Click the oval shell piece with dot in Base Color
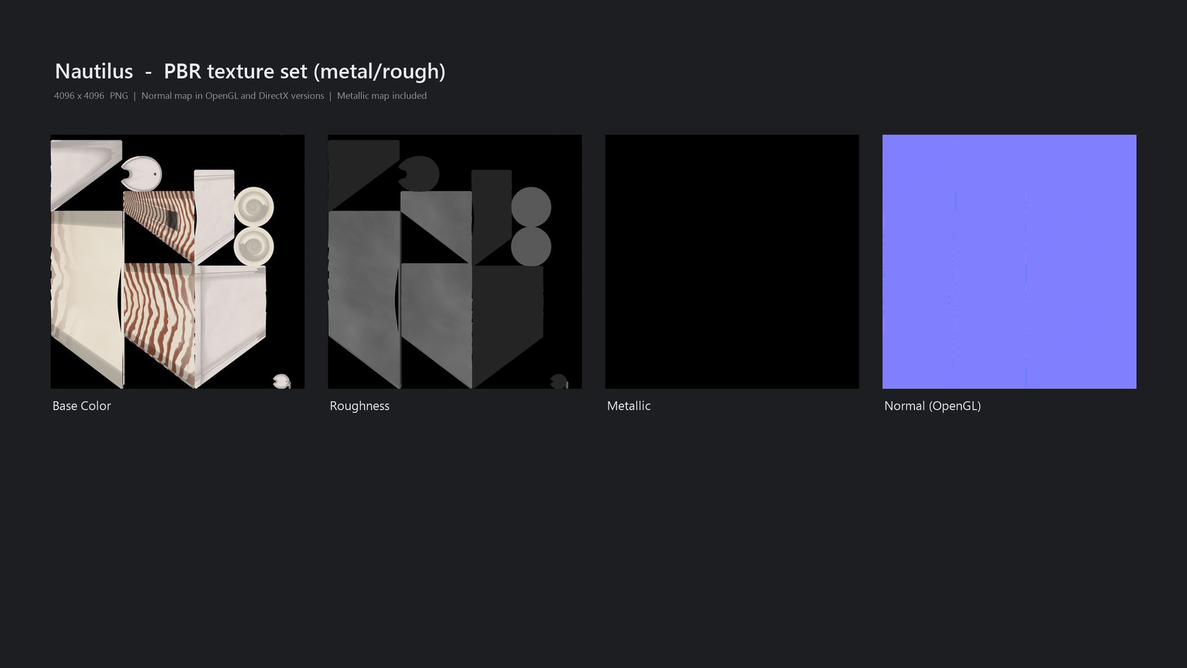Screen dimensions: 1187x668 pos(142,173)
